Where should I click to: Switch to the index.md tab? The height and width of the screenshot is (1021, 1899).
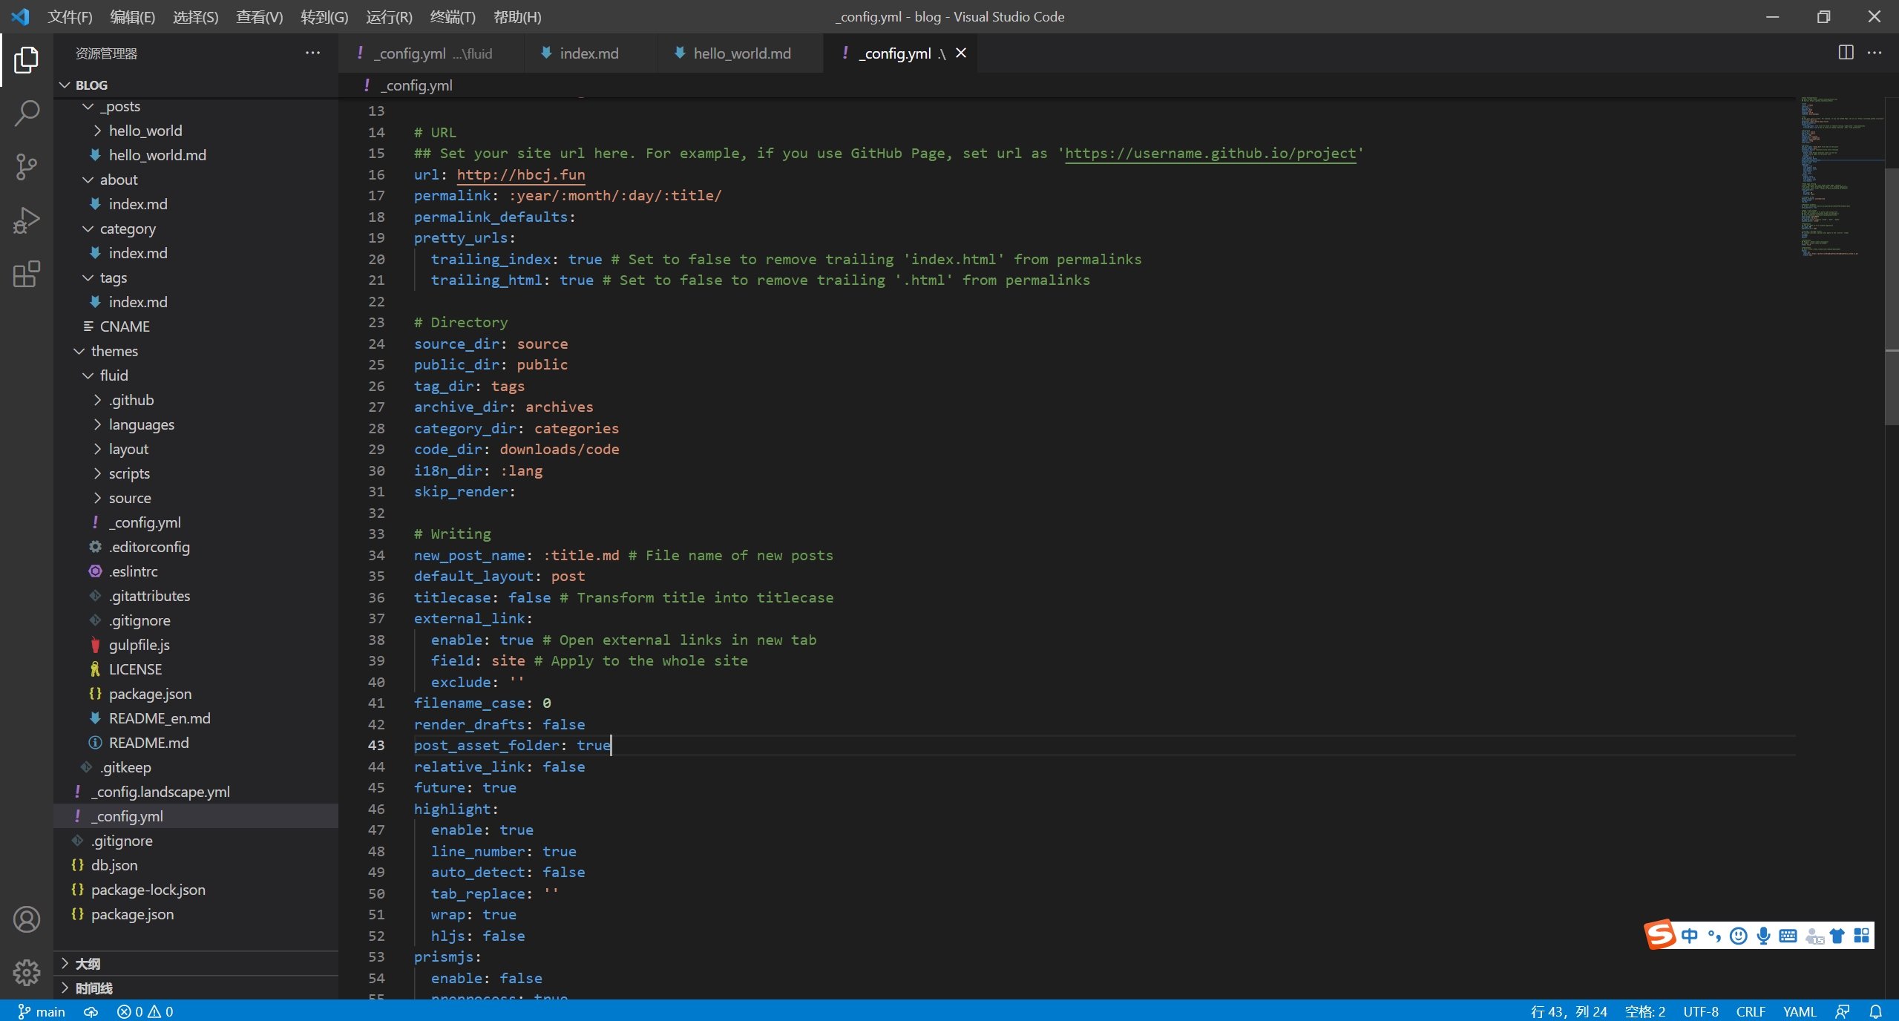(x=590, y=53)
